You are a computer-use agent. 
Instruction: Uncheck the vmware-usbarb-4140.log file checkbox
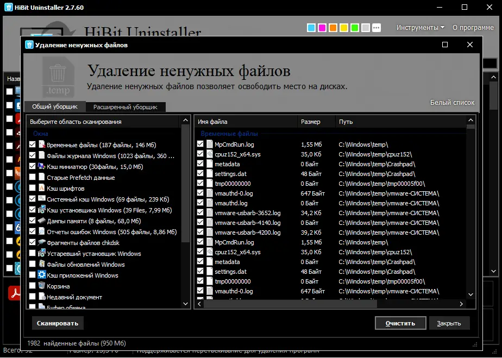coord(200,222)
